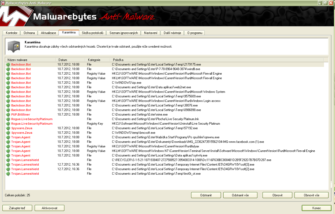Switch to the Kontrolor tab
This screenshot has height=214, width=335.
12,33
